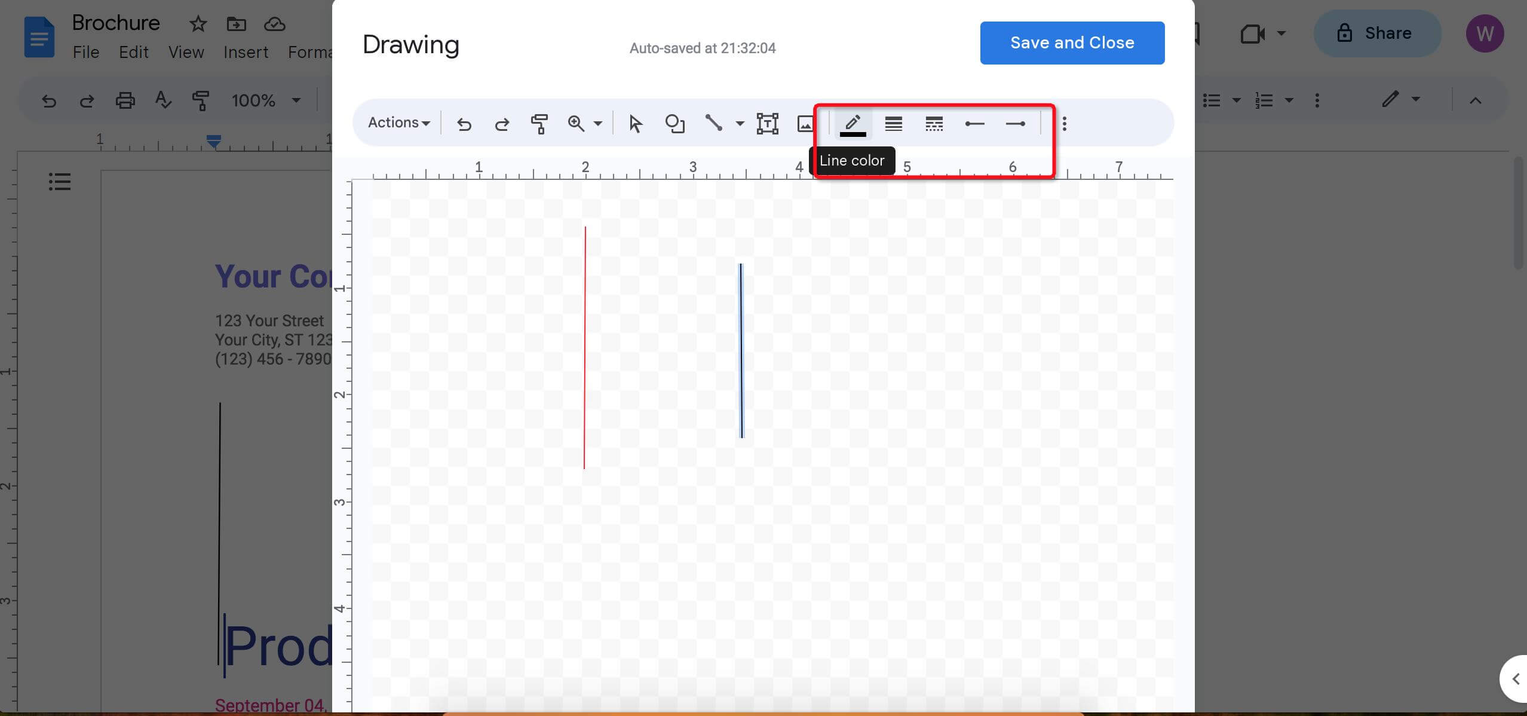Set the line end arrowhead

[x=1016, y=124]
